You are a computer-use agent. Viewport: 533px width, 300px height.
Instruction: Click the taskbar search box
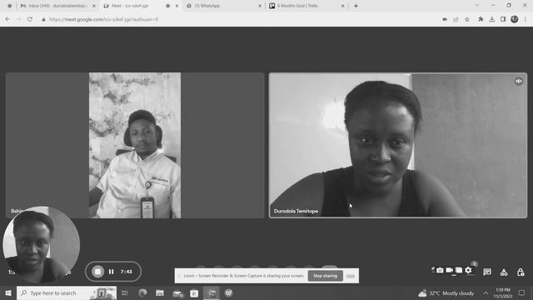click(x=67, y=292)
